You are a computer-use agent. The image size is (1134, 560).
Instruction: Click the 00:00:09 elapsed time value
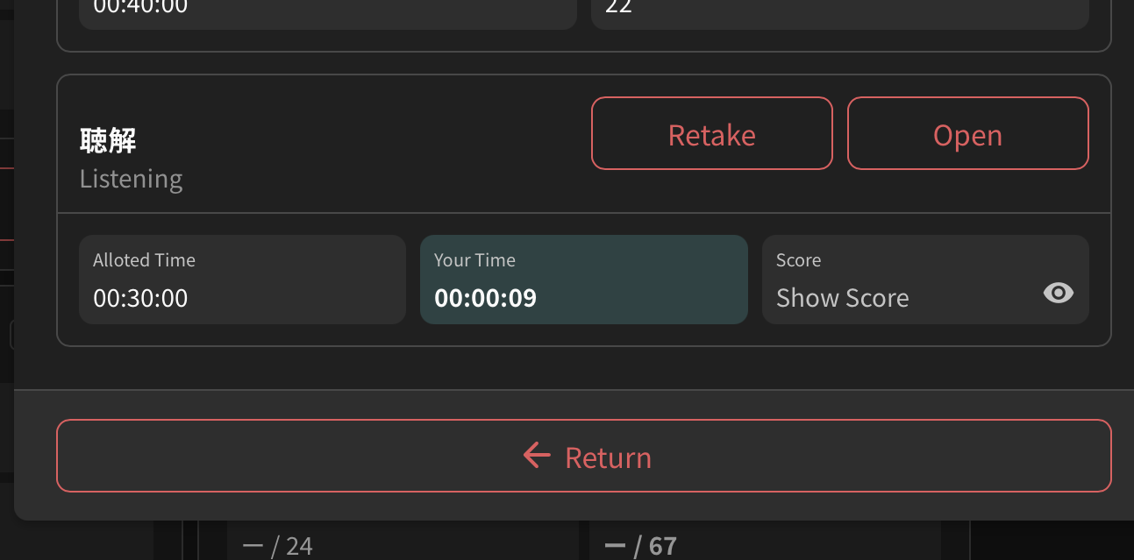[x=485, y=298]
